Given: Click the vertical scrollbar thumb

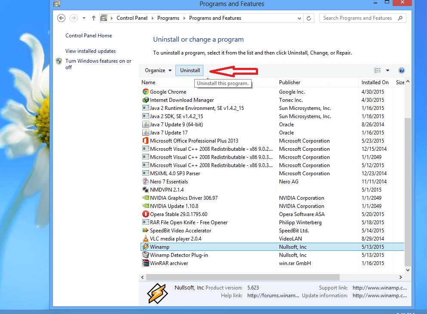Looking at the screenshot, I should (408, 192).
